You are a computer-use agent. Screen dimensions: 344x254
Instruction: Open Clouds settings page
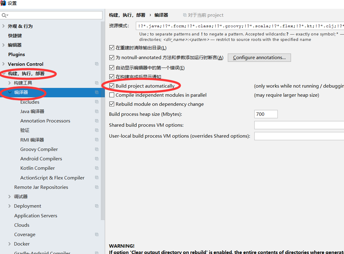coord(22,225)
